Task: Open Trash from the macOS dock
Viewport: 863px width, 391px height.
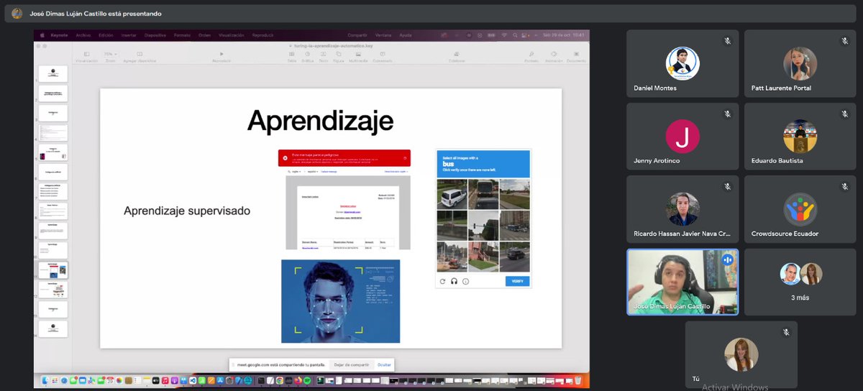Action: [x=577, y=379]
